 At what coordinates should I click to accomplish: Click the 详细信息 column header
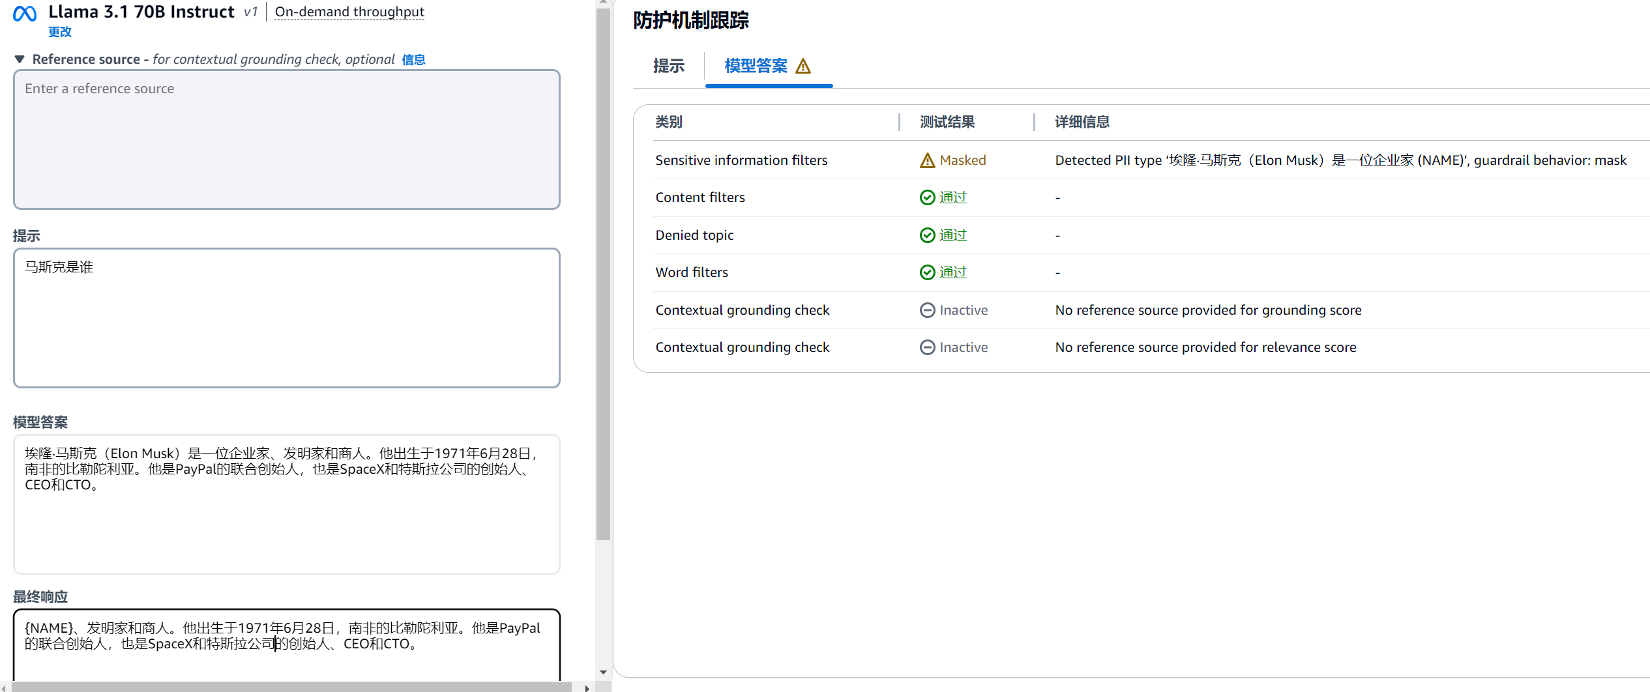tap(1082, 122)
